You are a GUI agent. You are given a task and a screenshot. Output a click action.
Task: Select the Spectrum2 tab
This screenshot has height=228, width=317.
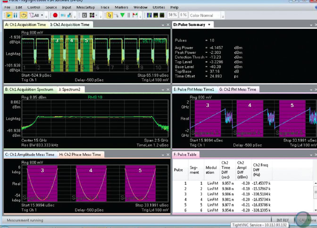(x=69, y=89)
